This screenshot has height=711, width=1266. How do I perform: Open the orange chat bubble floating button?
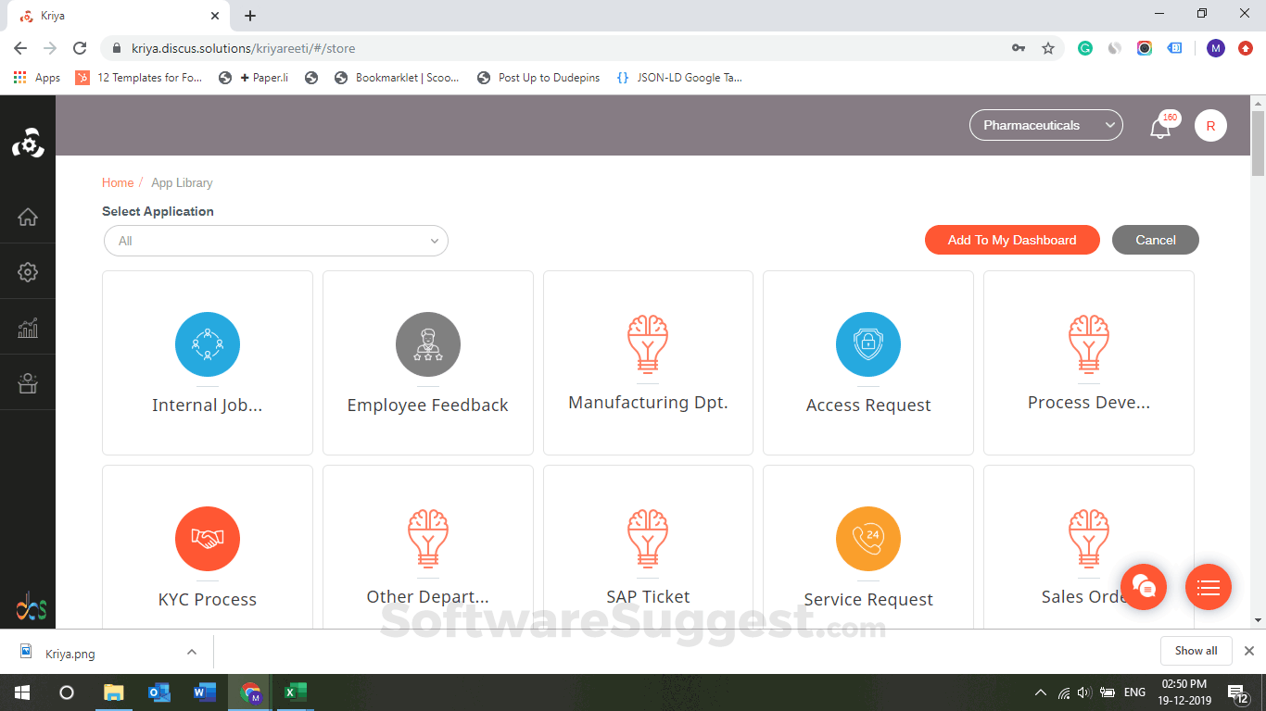coord(1144,587)
